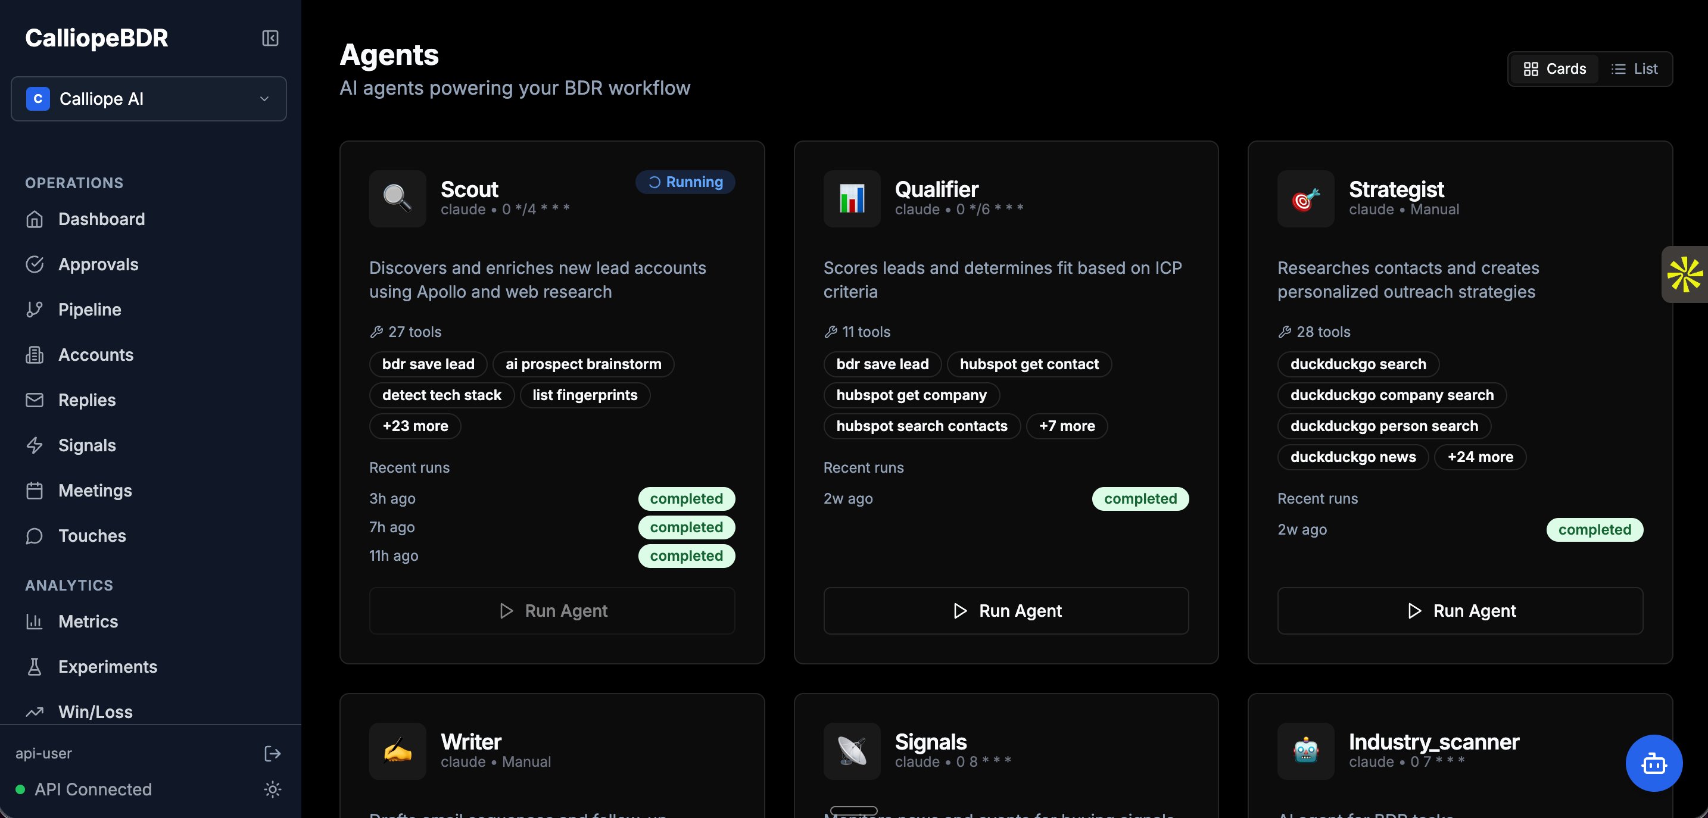Log out using the sign-out icon
The image size is (1708, 818).
coord(273,753)
